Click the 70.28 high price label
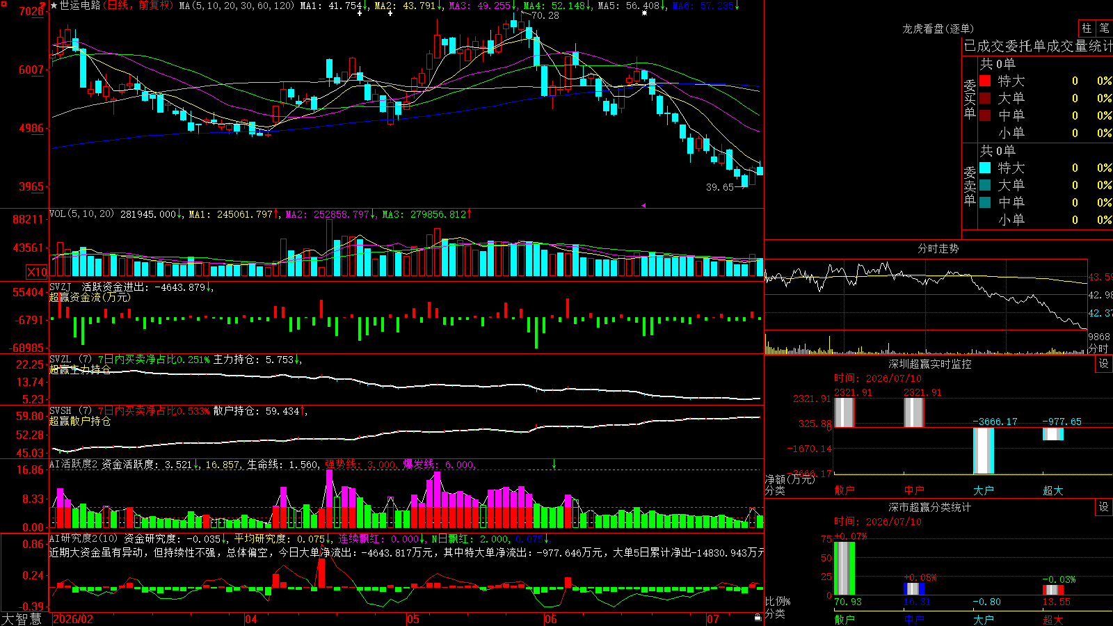Screen dimensions: 1113x626 [x=545, y=15]
